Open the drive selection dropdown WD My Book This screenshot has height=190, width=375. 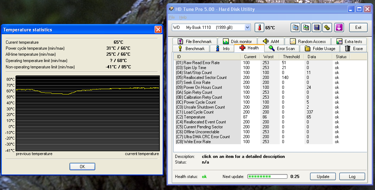click(211, 27)
